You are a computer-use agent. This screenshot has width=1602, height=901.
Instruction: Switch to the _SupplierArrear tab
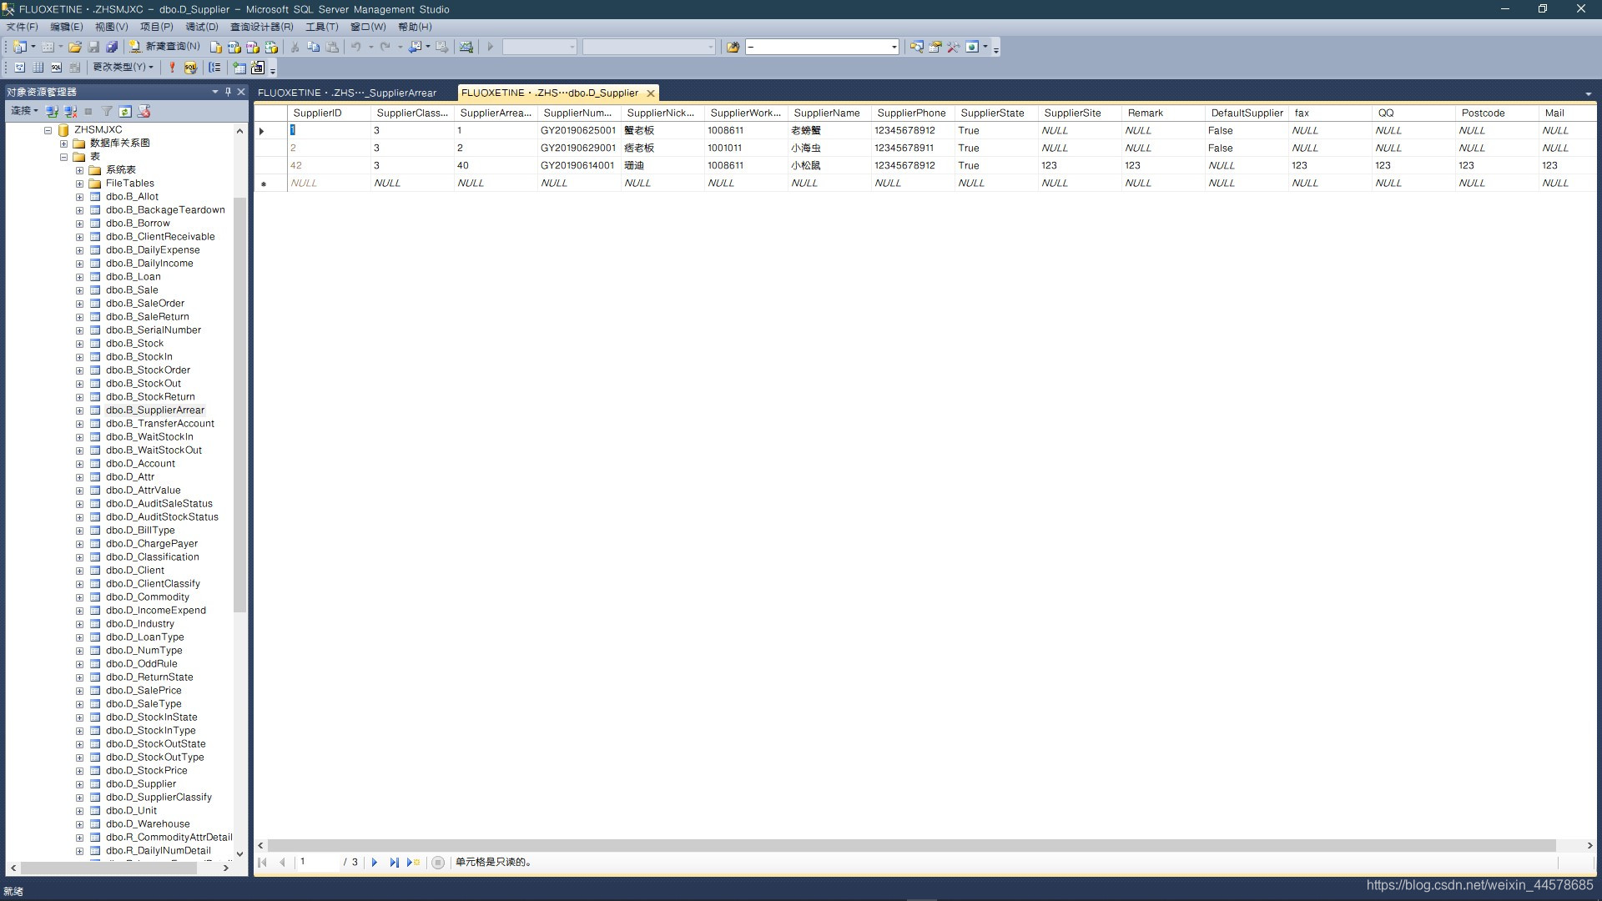(347, 93)
